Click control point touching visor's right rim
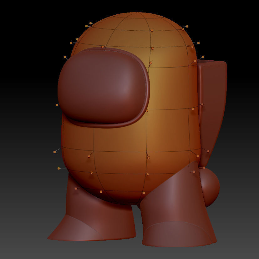 pos(146,111)
